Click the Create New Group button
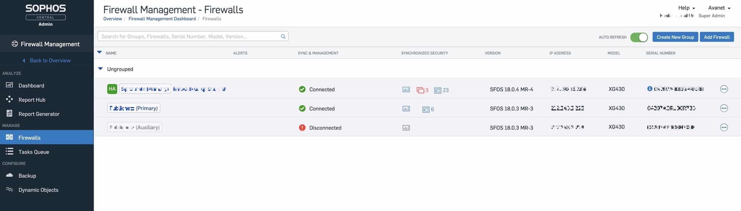This screenshot has height=211, width=741. coord(675,37)
